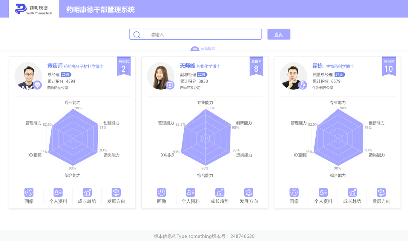Click 药物研发公司 text
Viewport: 408px width, 241px height.
point(58,88)
